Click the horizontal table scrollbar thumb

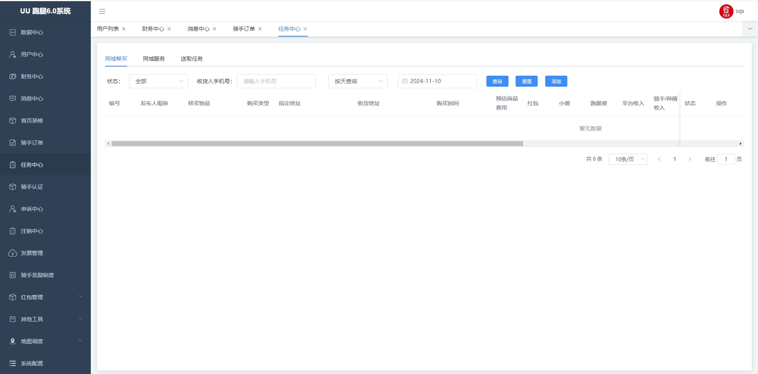pyautogui.click(x=317, y=144)
